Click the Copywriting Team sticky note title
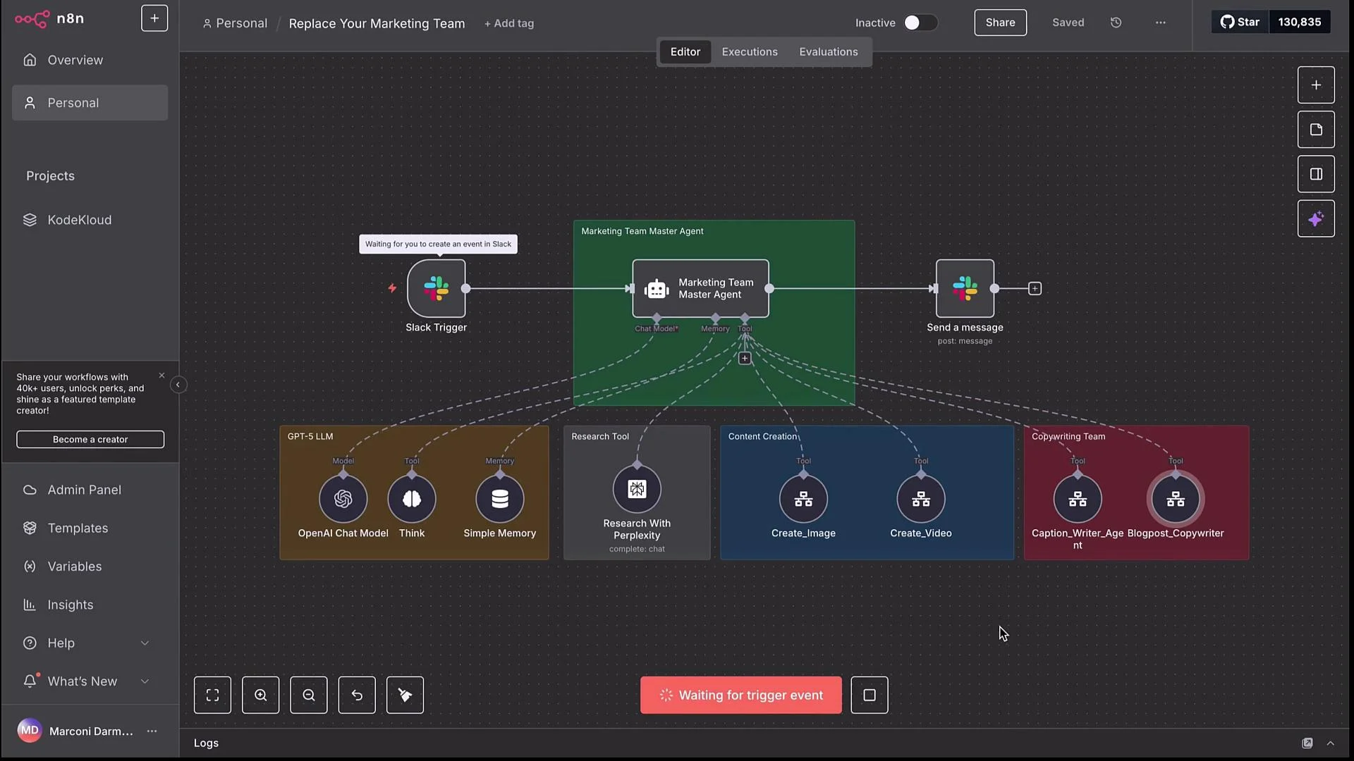 pos(1068,437)
